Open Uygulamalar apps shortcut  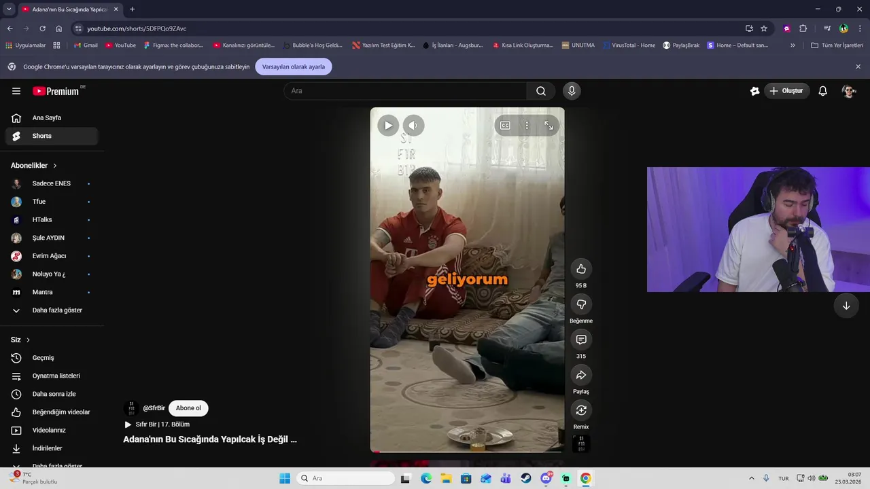pyautogui.click(x=26, y=46)
